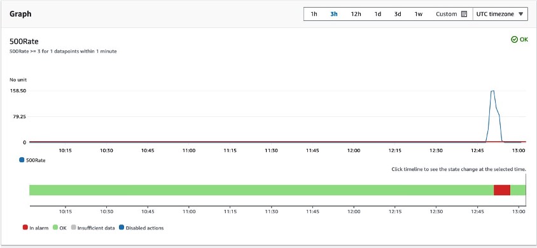Click the blue Disabled actions legend swatch

(x=122, y=227)
